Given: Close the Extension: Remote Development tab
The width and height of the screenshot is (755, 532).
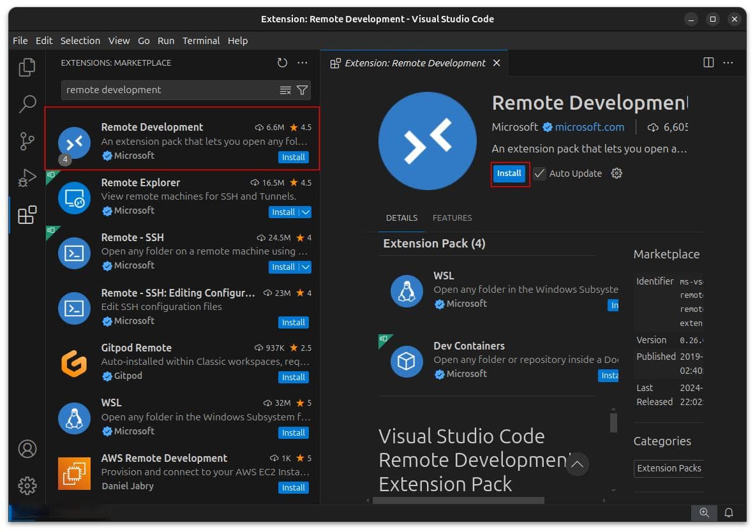Looking at the screenshot, I should click(x=497, y=63).
